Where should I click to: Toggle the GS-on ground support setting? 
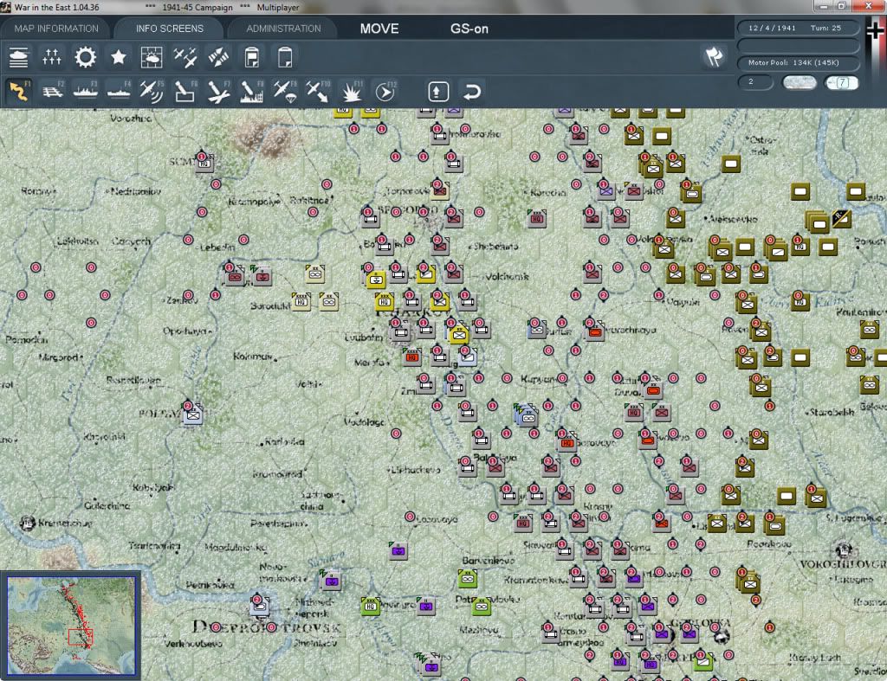(x=469, y=29)
